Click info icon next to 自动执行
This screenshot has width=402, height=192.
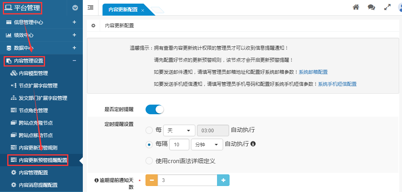pos(253,144)
